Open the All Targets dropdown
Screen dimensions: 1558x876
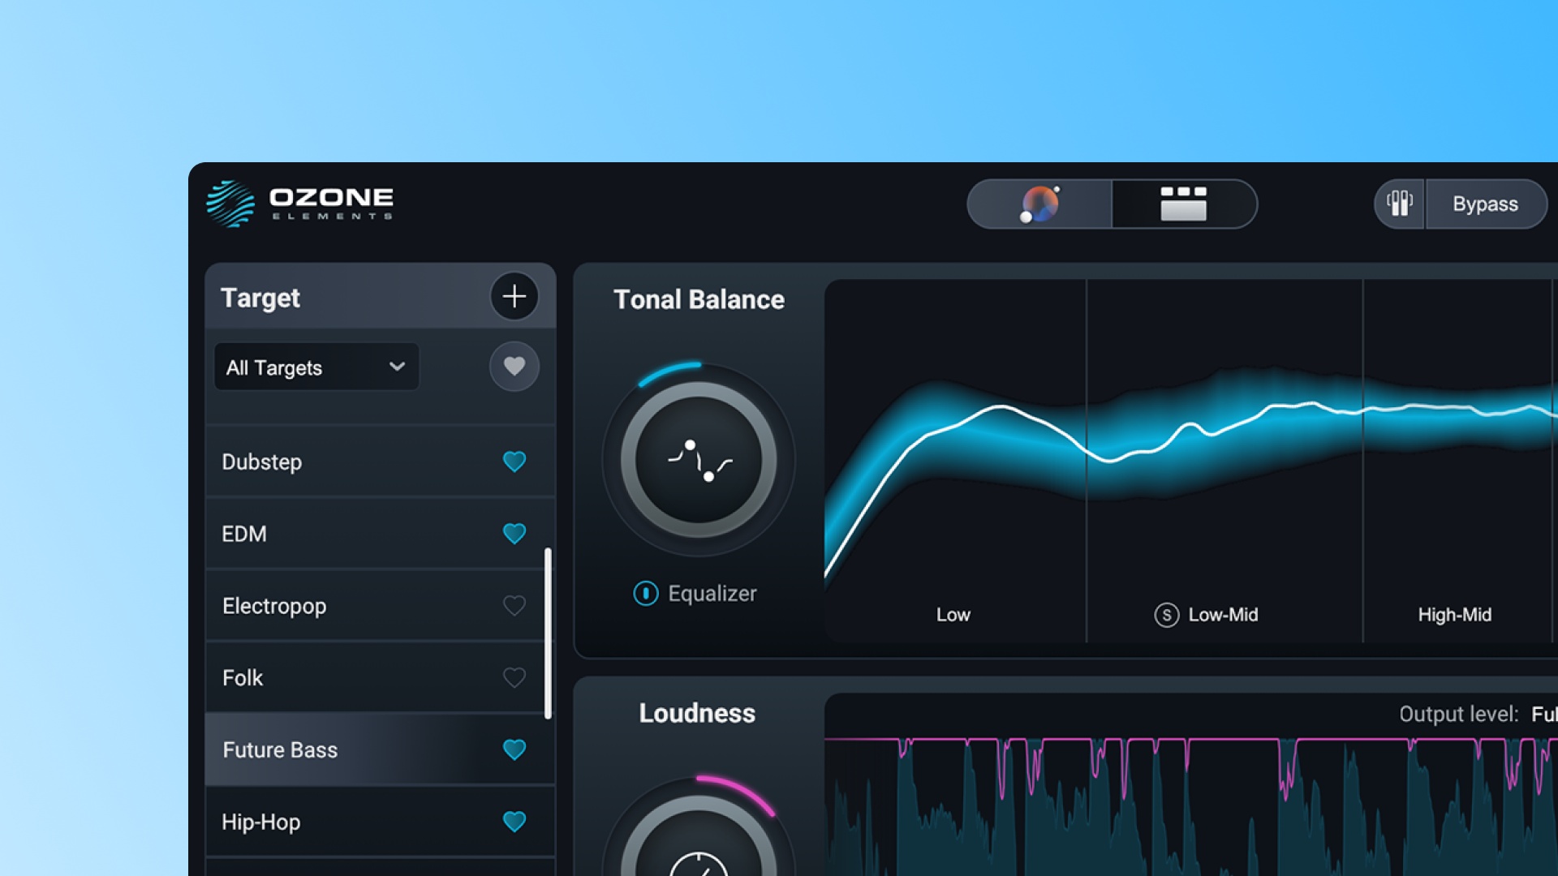point(316,367)
